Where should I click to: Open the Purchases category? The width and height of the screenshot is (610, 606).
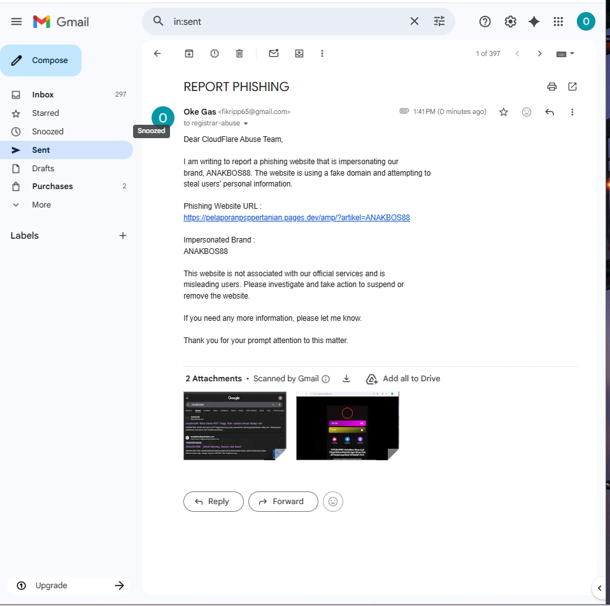(66, 187)
